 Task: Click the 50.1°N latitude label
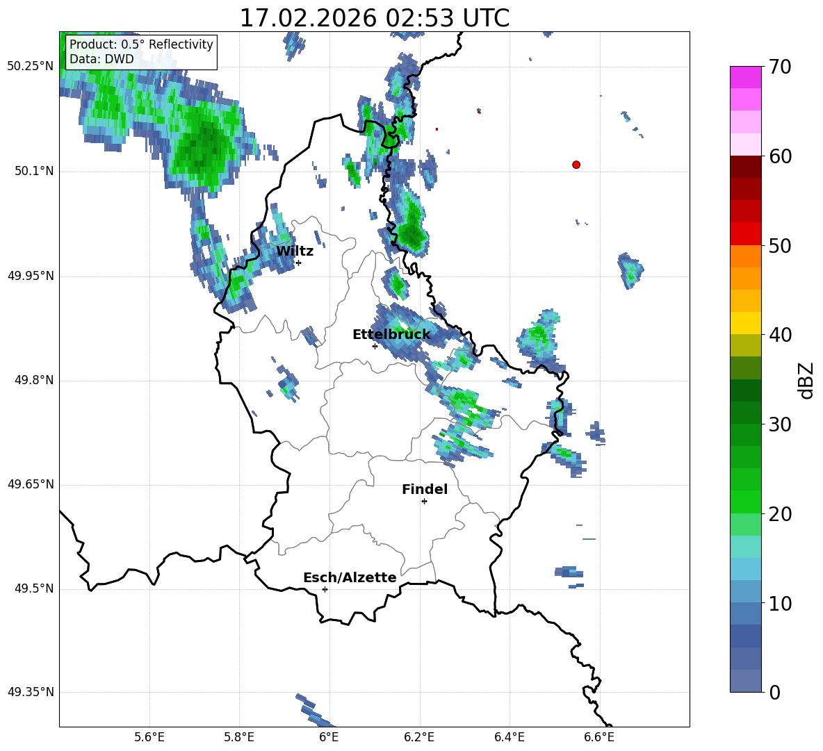(34, 172)
